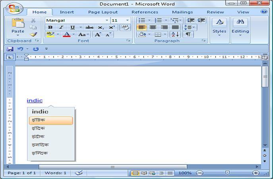The image size is (273, 179).
Task: Cut selection with the scissors icon
Action: coord(33,21)
